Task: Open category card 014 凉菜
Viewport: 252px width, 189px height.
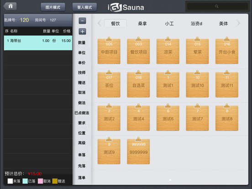Action: [168, 51]
